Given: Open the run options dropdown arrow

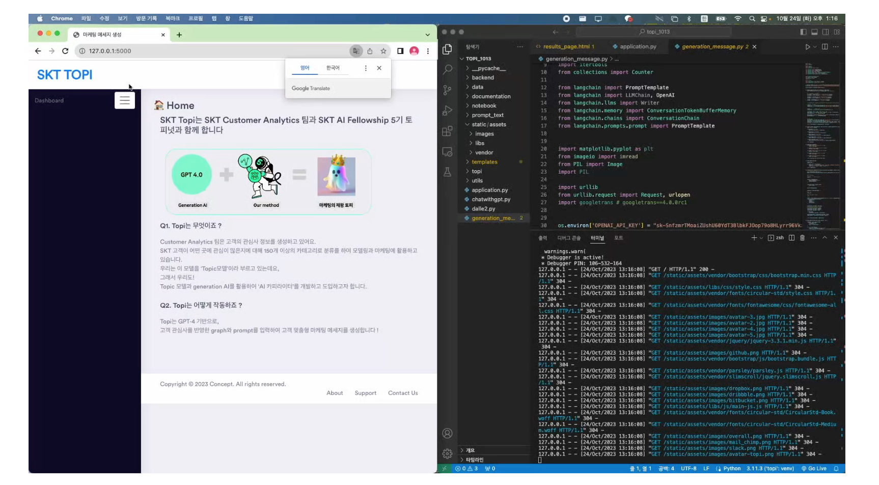Looking at the screenshot, I should pyautogui.click(x=815, y=47).
